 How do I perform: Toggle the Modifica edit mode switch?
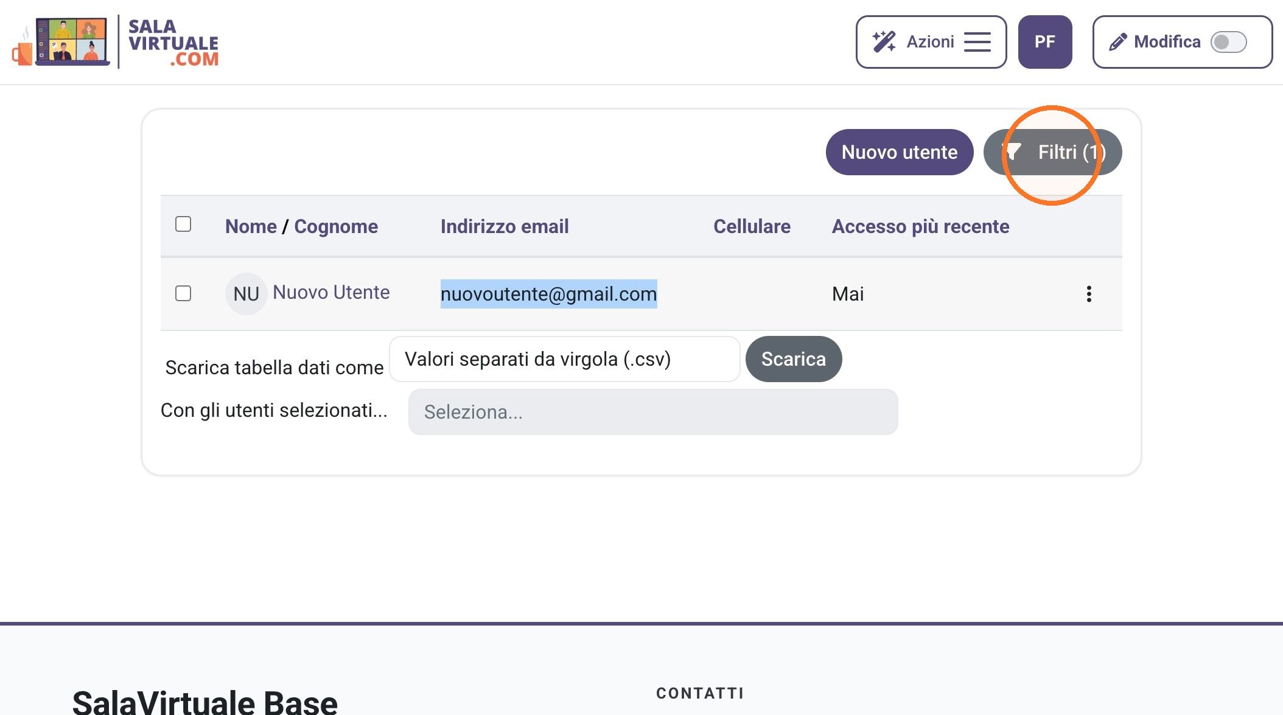1228,42
